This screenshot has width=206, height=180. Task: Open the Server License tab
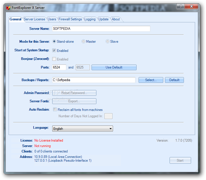point(34,19)
